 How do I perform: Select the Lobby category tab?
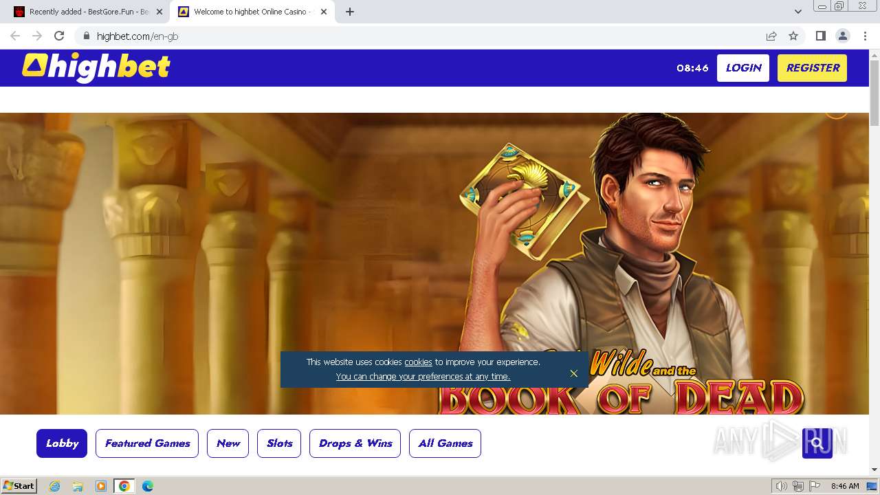(x=62, y=443)
